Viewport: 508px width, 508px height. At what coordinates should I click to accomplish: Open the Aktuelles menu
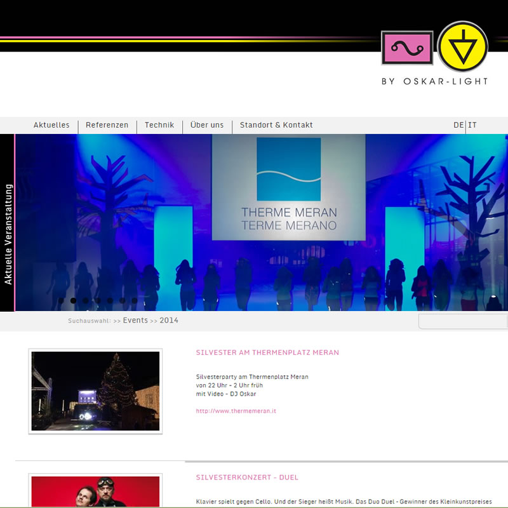[51, 125]
